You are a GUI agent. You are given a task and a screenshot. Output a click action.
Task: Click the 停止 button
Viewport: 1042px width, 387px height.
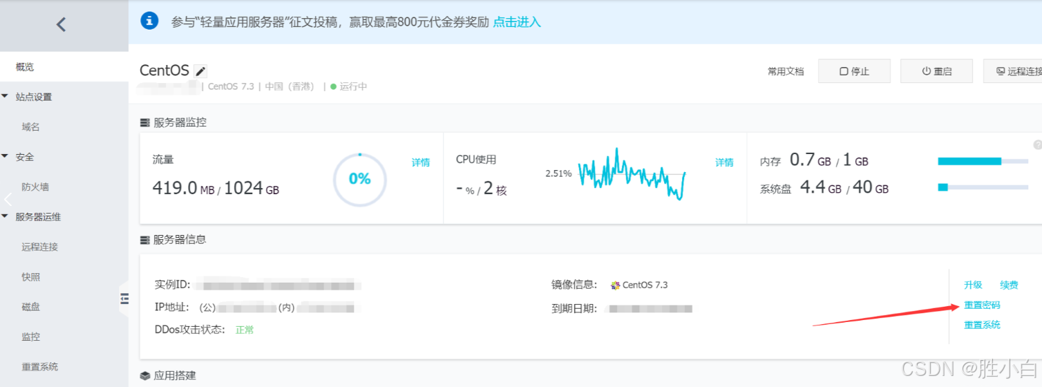tap(854, 71)
